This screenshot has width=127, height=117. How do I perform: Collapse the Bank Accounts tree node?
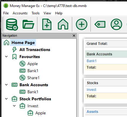tap(6, 85)
